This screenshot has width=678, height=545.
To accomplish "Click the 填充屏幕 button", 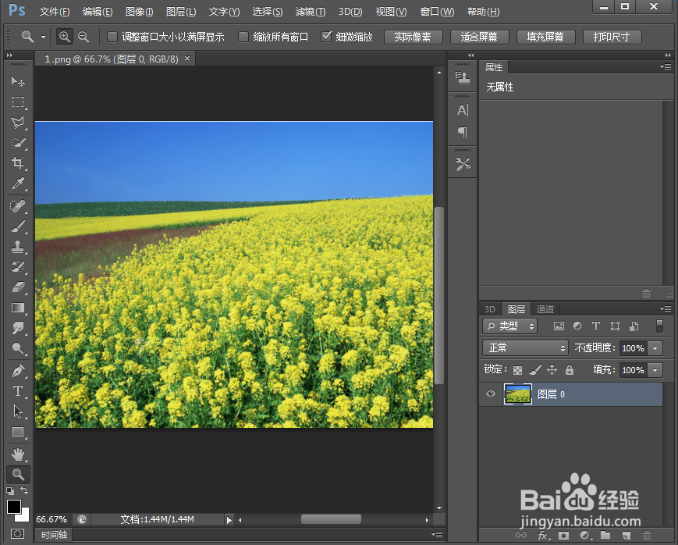I will click(x=545, y=37).
